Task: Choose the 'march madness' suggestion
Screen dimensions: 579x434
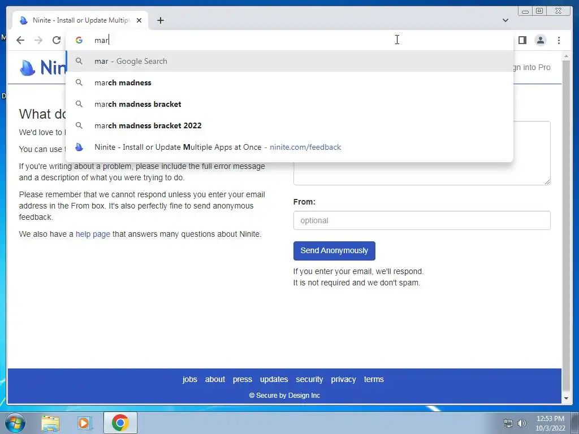Action: click(289, 83)
